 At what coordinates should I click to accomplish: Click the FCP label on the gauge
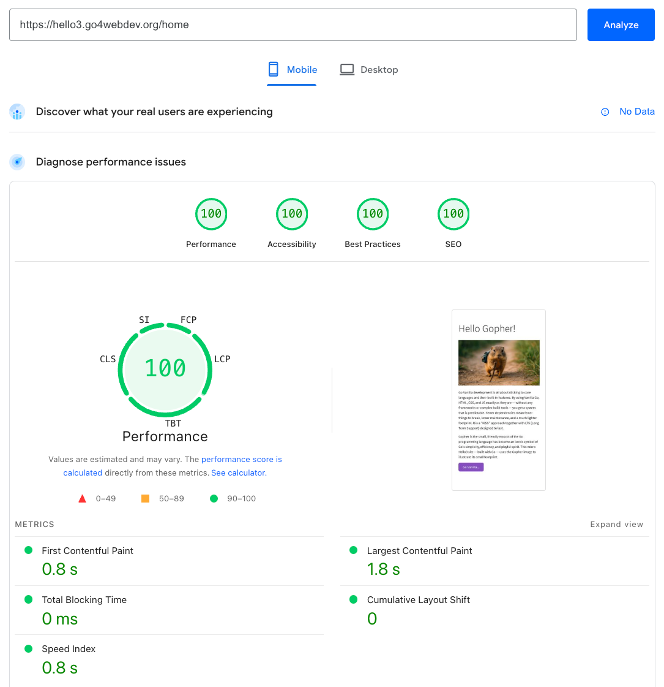coord(188,320)
